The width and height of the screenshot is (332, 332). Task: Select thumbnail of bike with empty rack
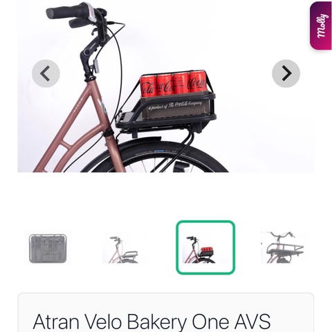pos(120,250)
